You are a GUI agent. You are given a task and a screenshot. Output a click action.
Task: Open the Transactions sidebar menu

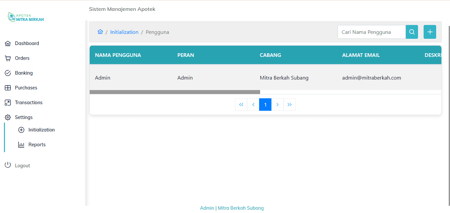click(28, 103)
